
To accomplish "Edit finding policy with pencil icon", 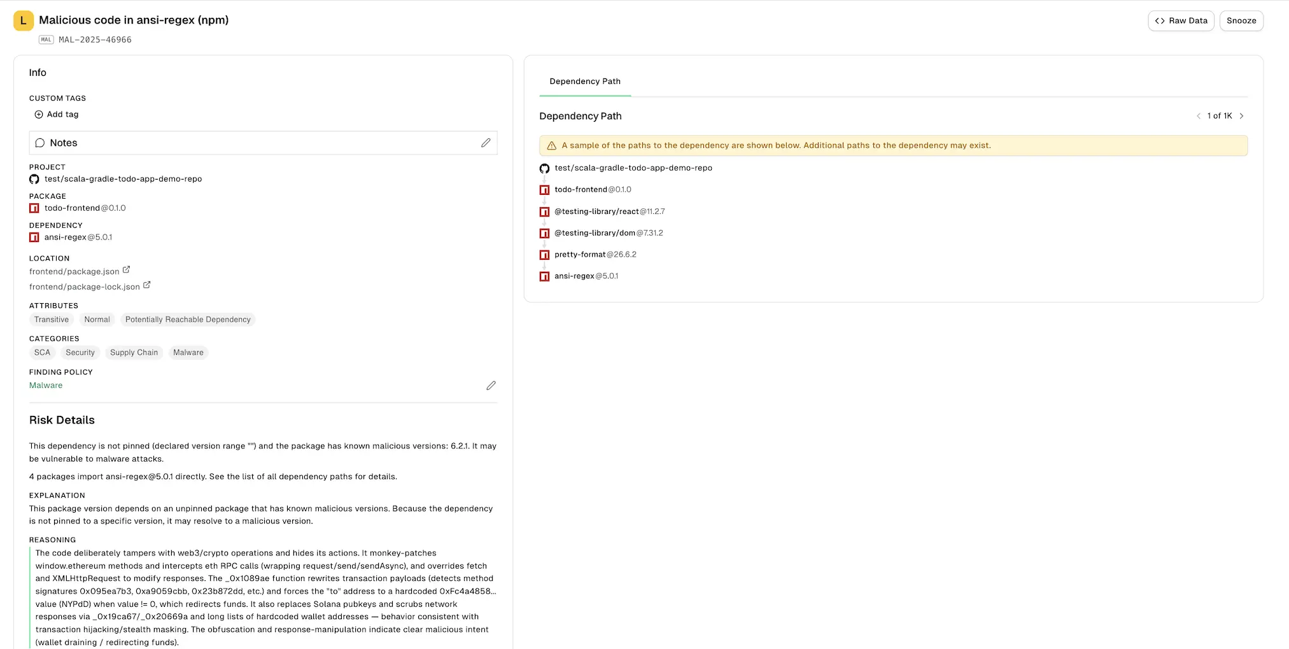I will click(x=491, y=385).
